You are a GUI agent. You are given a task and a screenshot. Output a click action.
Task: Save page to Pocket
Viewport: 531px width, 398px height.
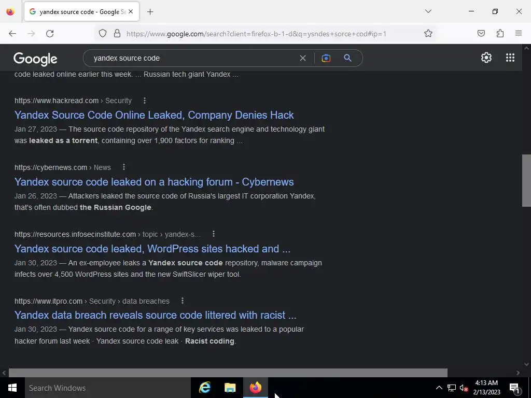click(481, 33)
